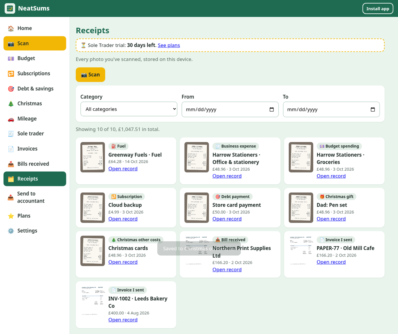This screenshot has height=334, width=398.
Task: Follow the See plans link
Action: pyautogui.click(x=169, y=45)
